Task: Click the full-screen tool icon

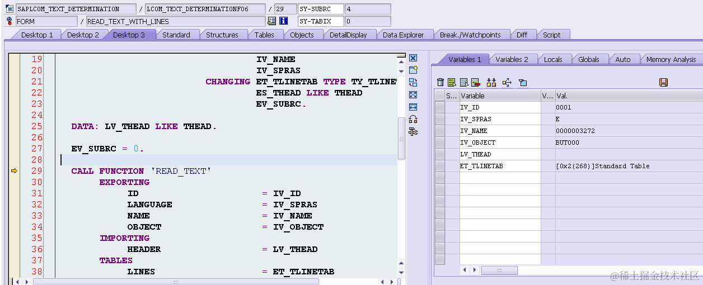Action: click(x=413, y=95)
